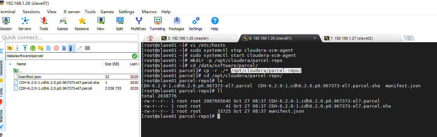
Task: Toggle follow terminal folder icon
Action: click(72, 48)
